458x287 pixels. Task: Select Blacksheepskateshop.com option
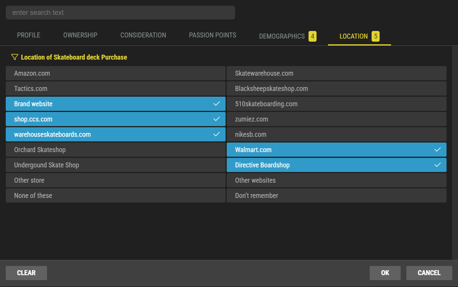pyautogui.click(x=336, y=88)
